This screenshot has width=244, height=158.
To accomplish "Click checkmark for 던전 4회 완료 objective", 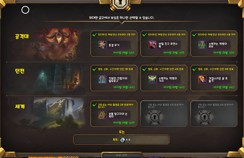I will pos(145,69).
